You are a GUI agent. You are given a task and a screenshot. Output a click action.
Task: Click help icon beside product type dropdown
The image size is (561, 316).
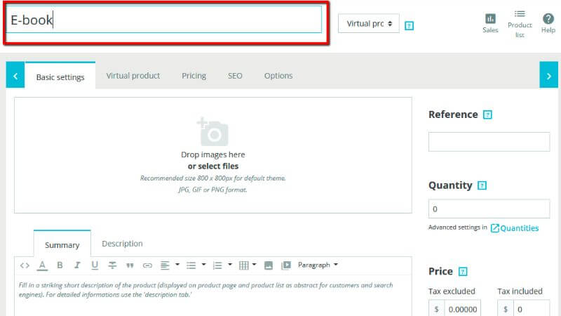tap(409, 26)
